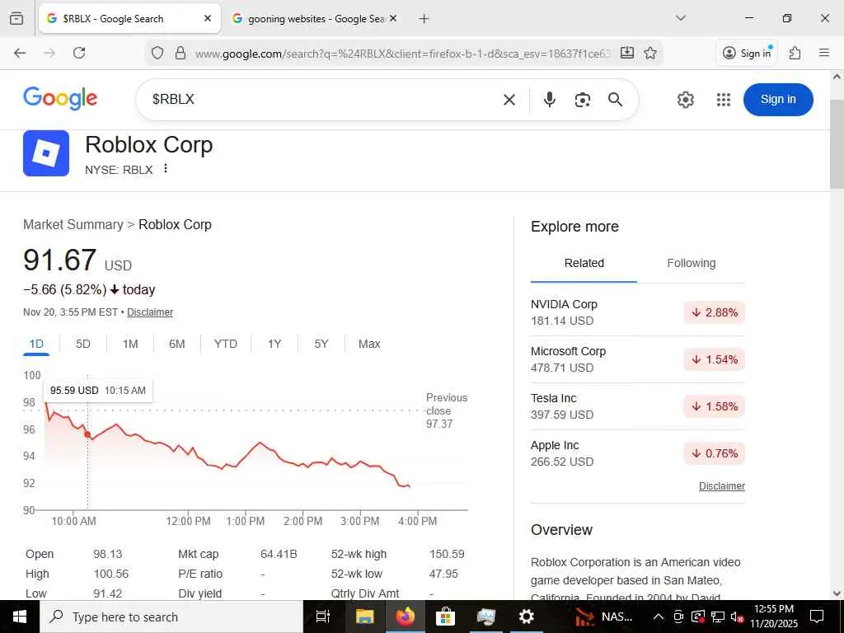Reload the page
The width and height of the screenshot is (844, 633).
pos(79,53)
